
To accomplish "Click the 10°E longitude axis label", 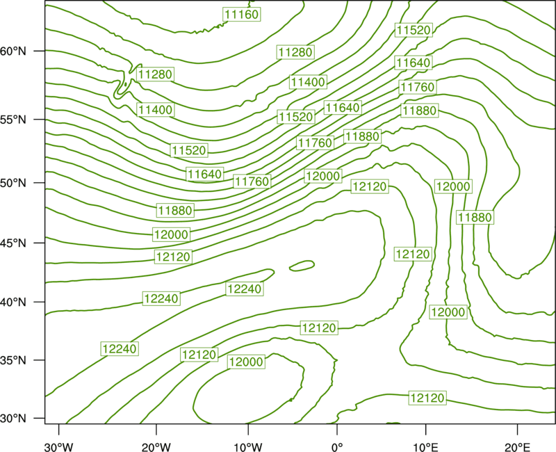I will [x=425, y=447].
